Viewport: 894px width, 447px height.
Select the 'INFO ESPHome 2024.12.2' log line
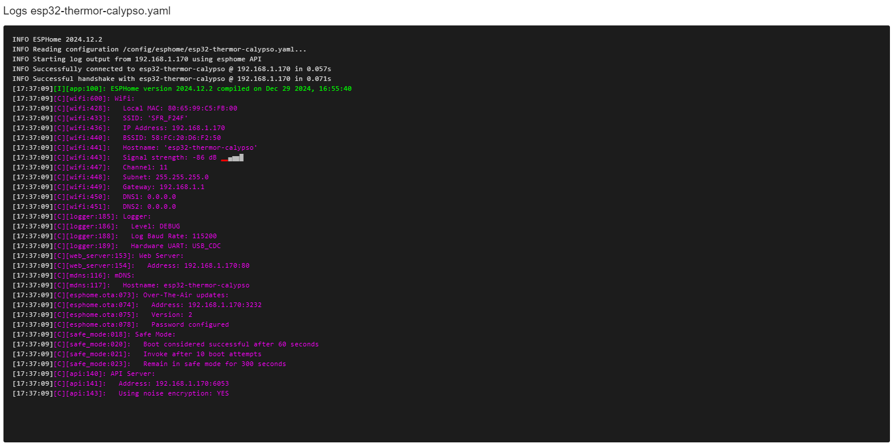(57, 39)
